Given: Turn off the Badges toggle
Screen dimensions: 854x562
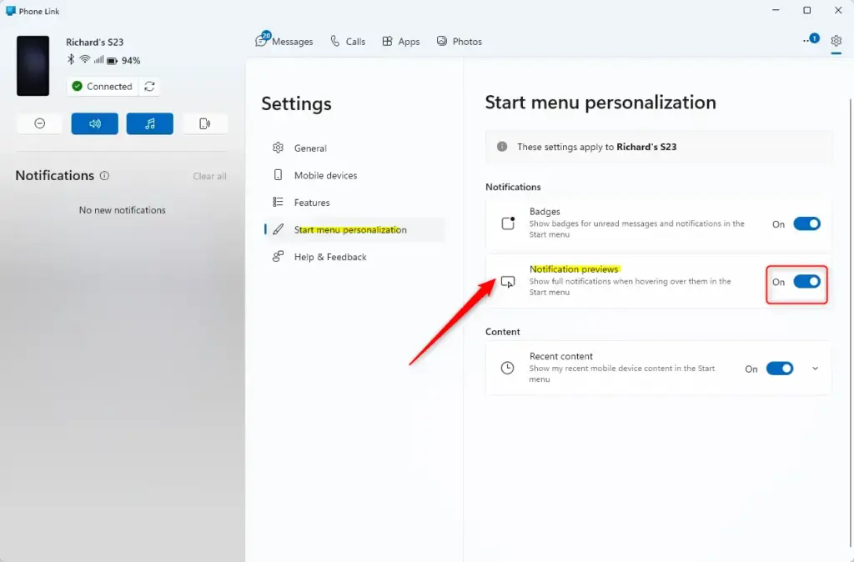Looking at the screenshot, I should (806, 223).
